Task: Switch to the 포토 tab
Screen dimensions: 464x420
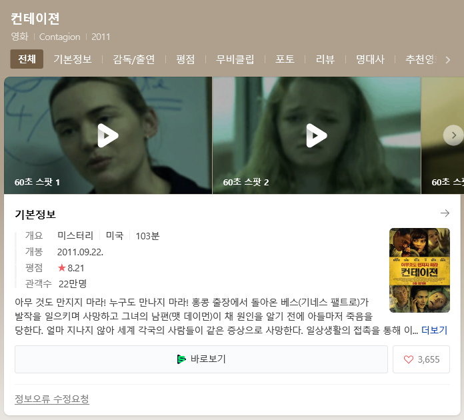Action: pos(285,59)
